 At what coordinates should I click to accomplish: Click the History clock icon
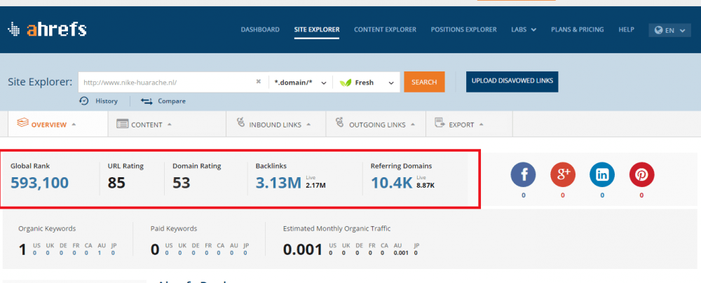(84, 101)
